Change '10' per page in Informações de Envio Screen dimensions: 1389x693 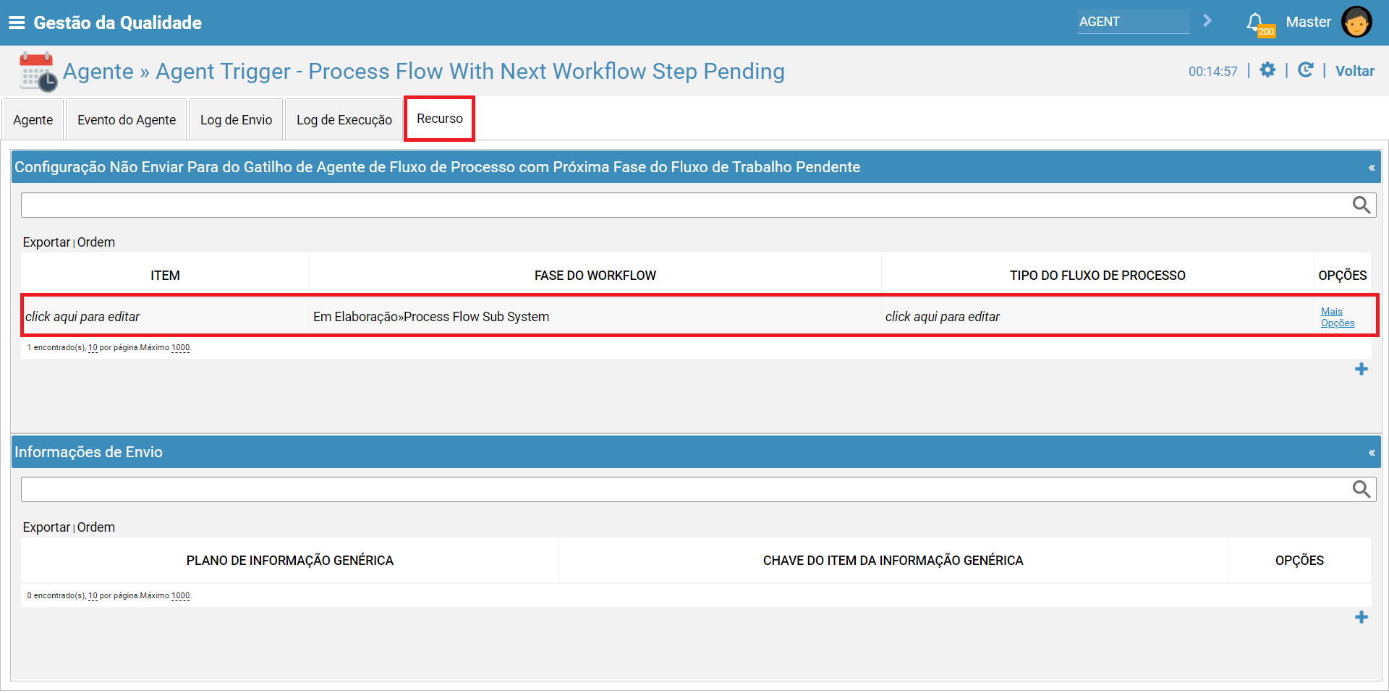click(93, 596)
